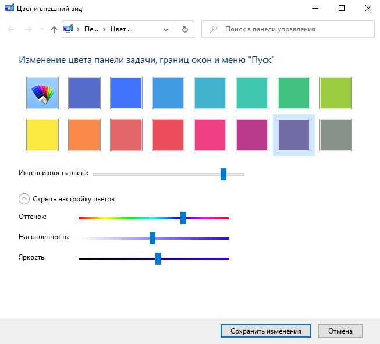Choose the bright royal blue swatch

pos(126,93)
